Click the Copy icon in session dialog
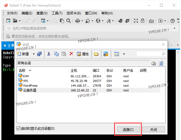 click(56, 54)
